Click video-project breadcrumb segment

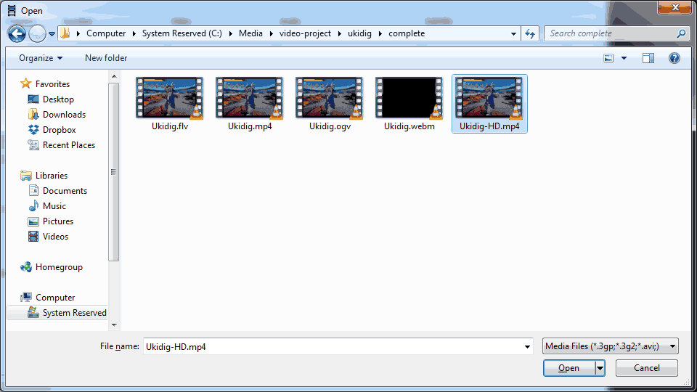305,33
